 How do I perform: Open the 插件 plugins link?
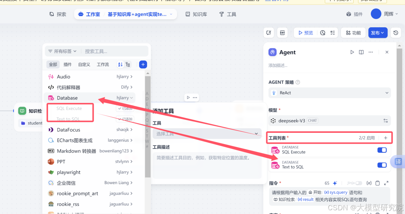click(x=354, y=14)
